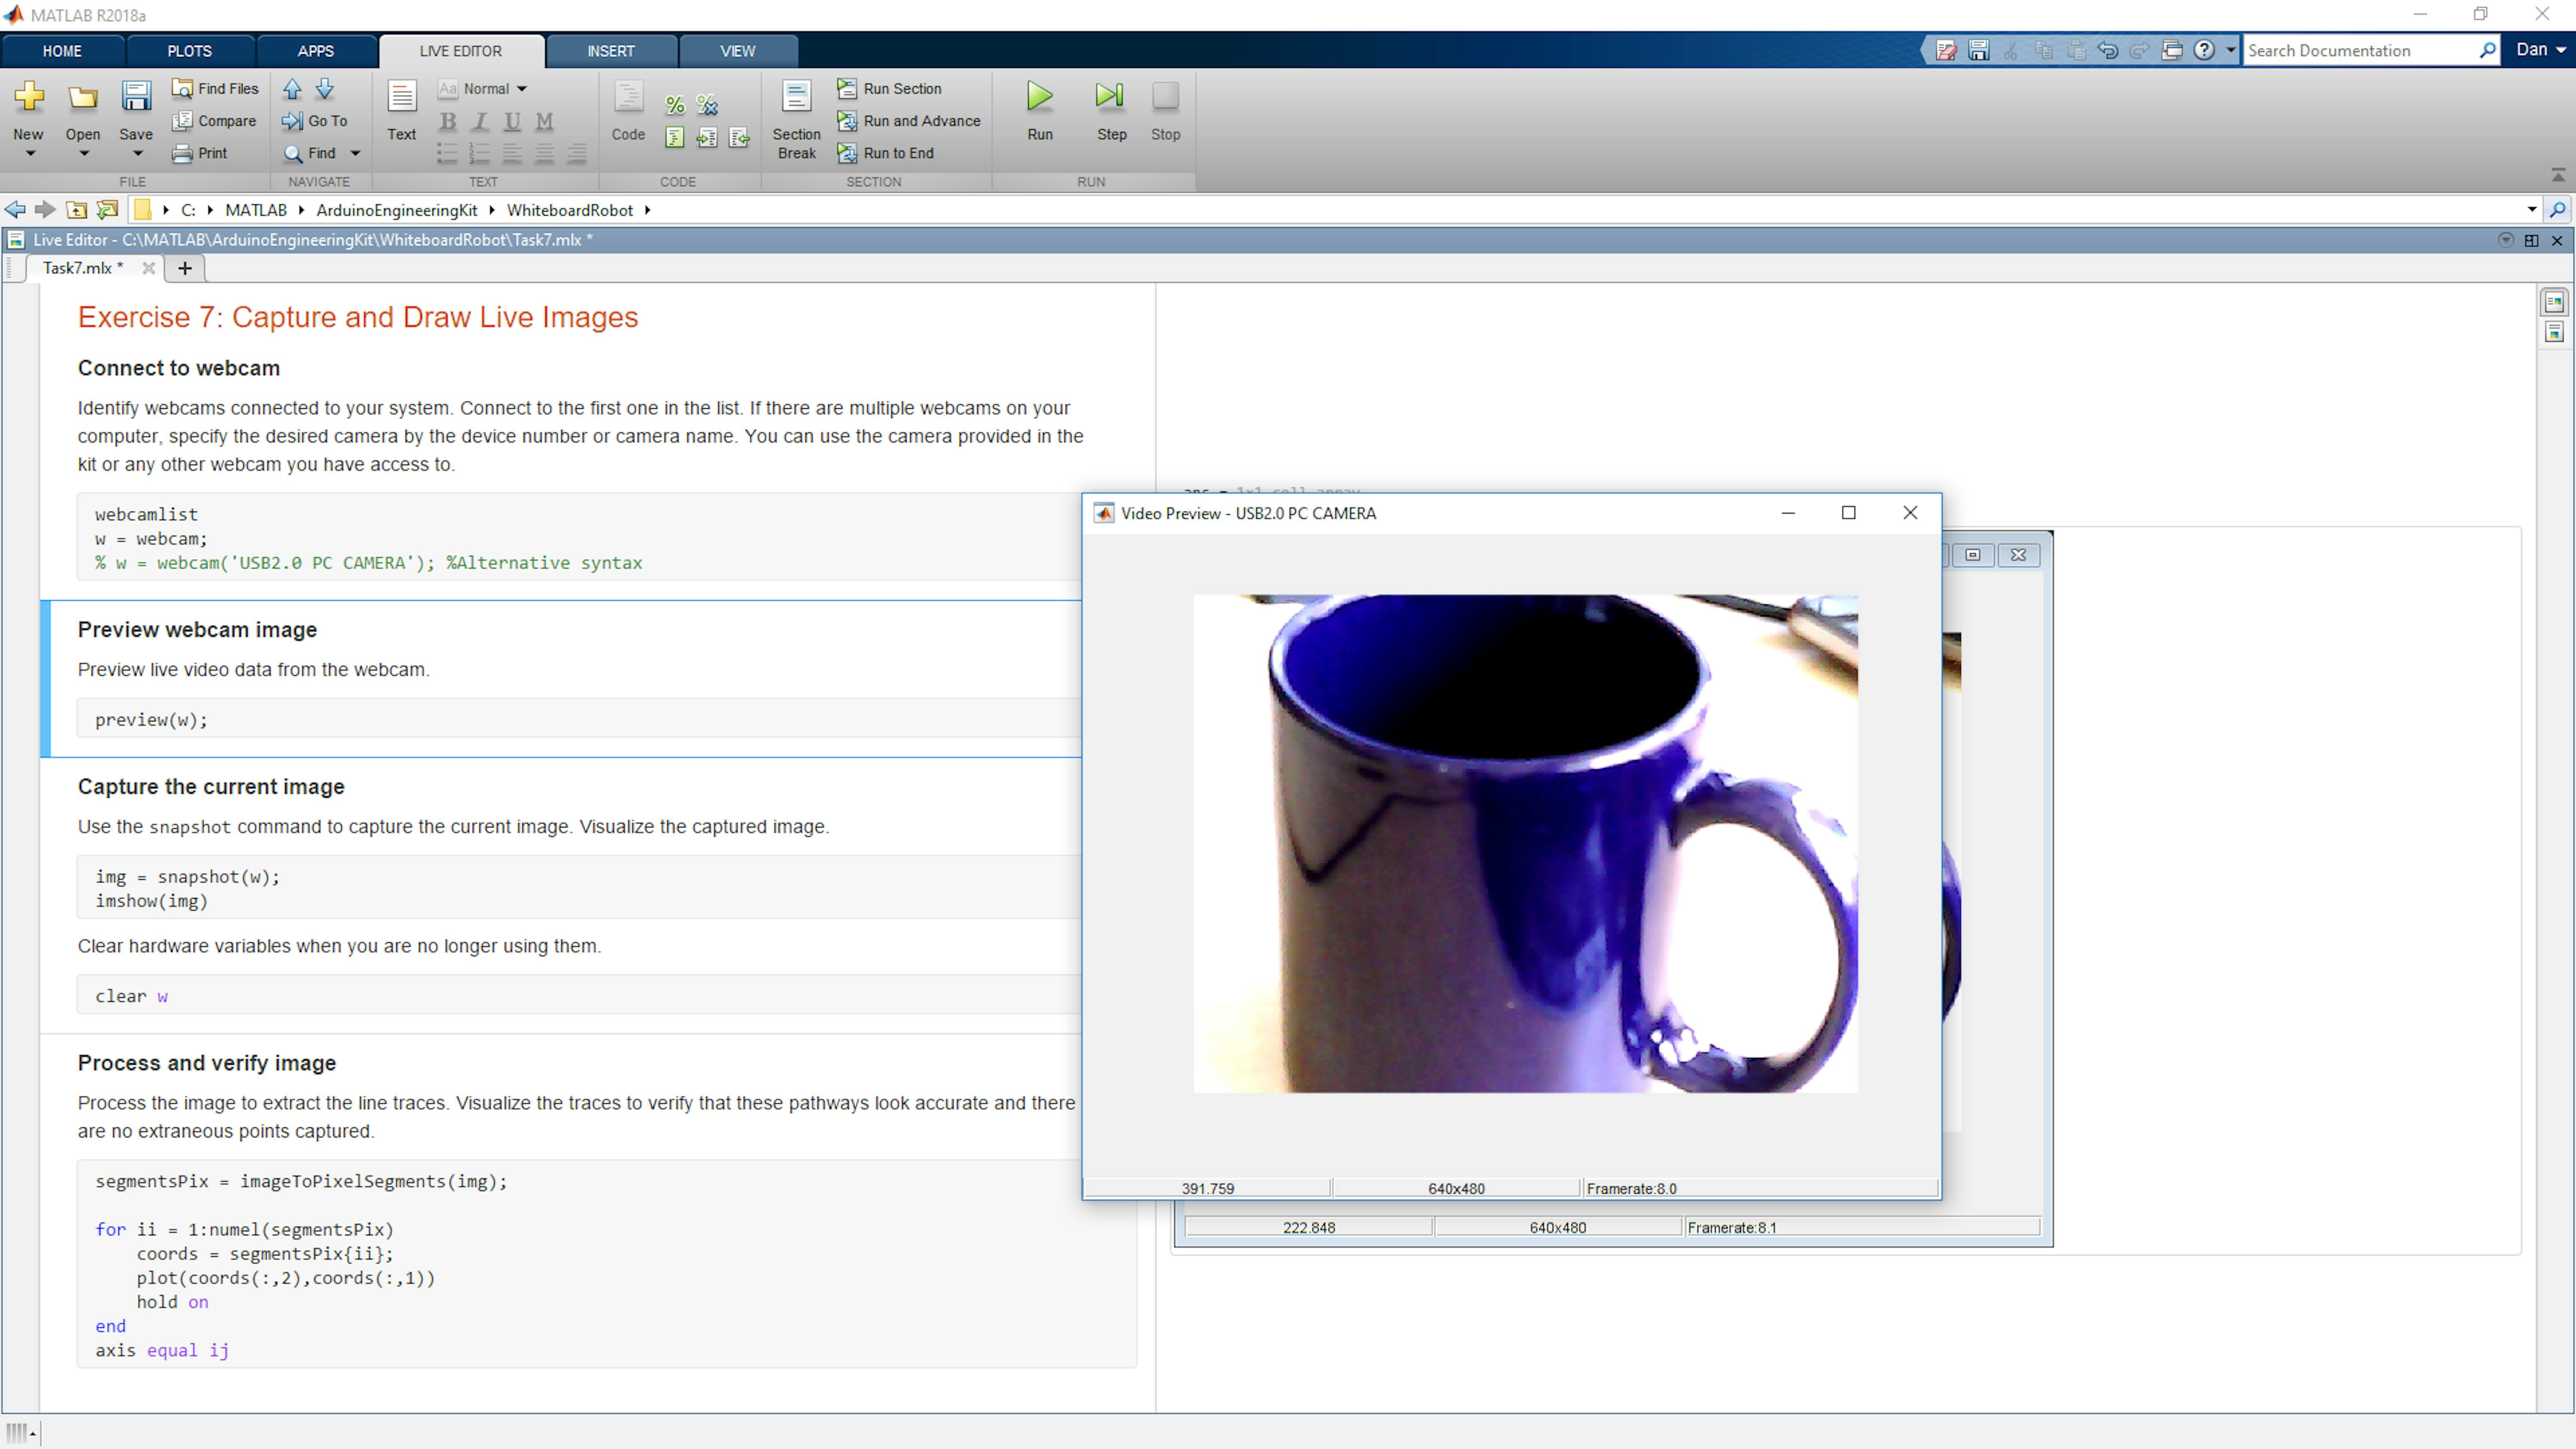Click the Comment code percent icon
Screen dimensions: 2576x1449
pos(675,105)
